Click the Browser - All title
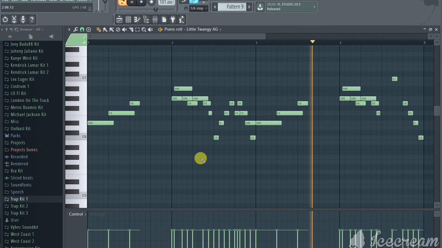Viewport: 442px width, 248px height. (x=30, y=30)
